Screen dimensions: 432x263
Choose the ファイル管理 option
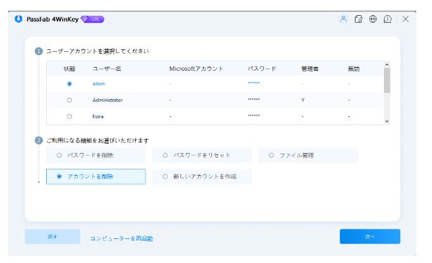pyautogui.click(x=308, y=156)
